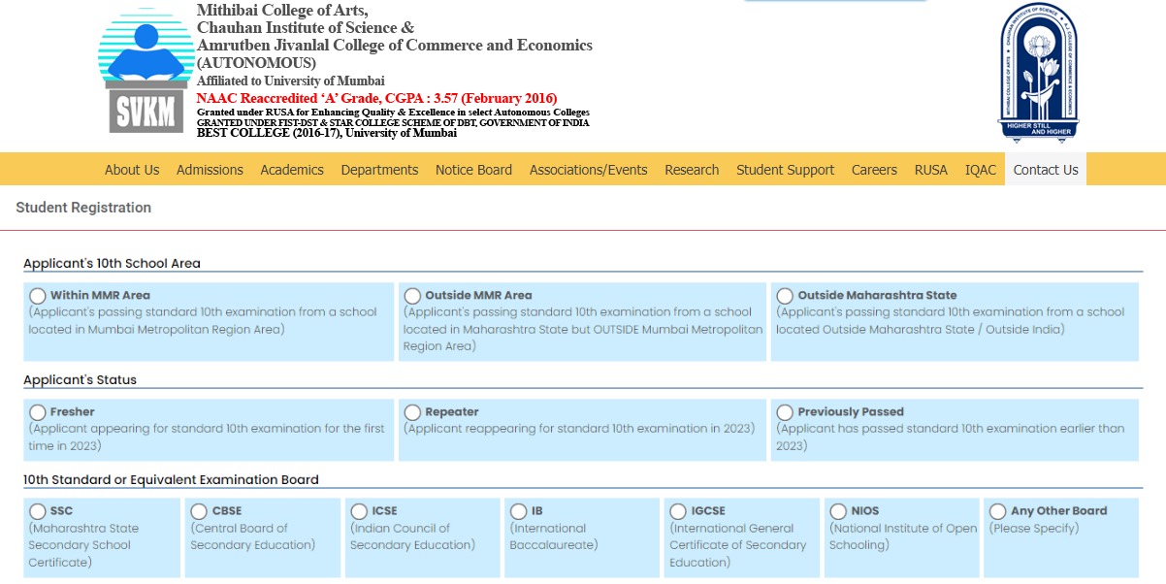The image size is (1166, 584).
Task: Click Applicant's 10th School Area heading
Action: pos(112,263)
